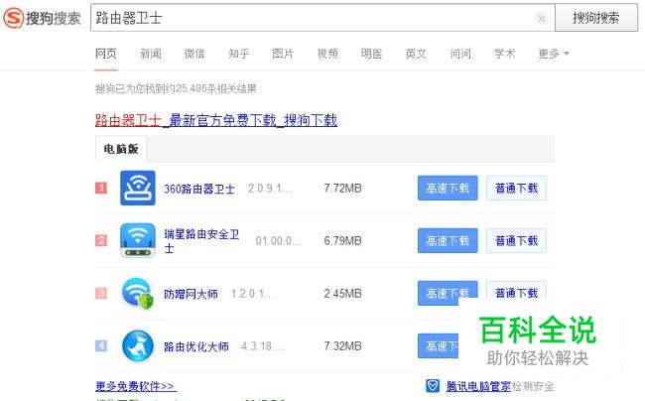
Task: Open the 防蹭网大师 name link
Action: click(191, 294)
